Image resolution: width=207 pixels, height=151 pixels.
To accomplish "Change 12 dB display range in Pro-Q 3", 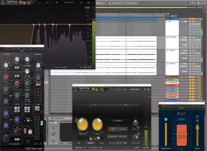I will click(87, 8).
